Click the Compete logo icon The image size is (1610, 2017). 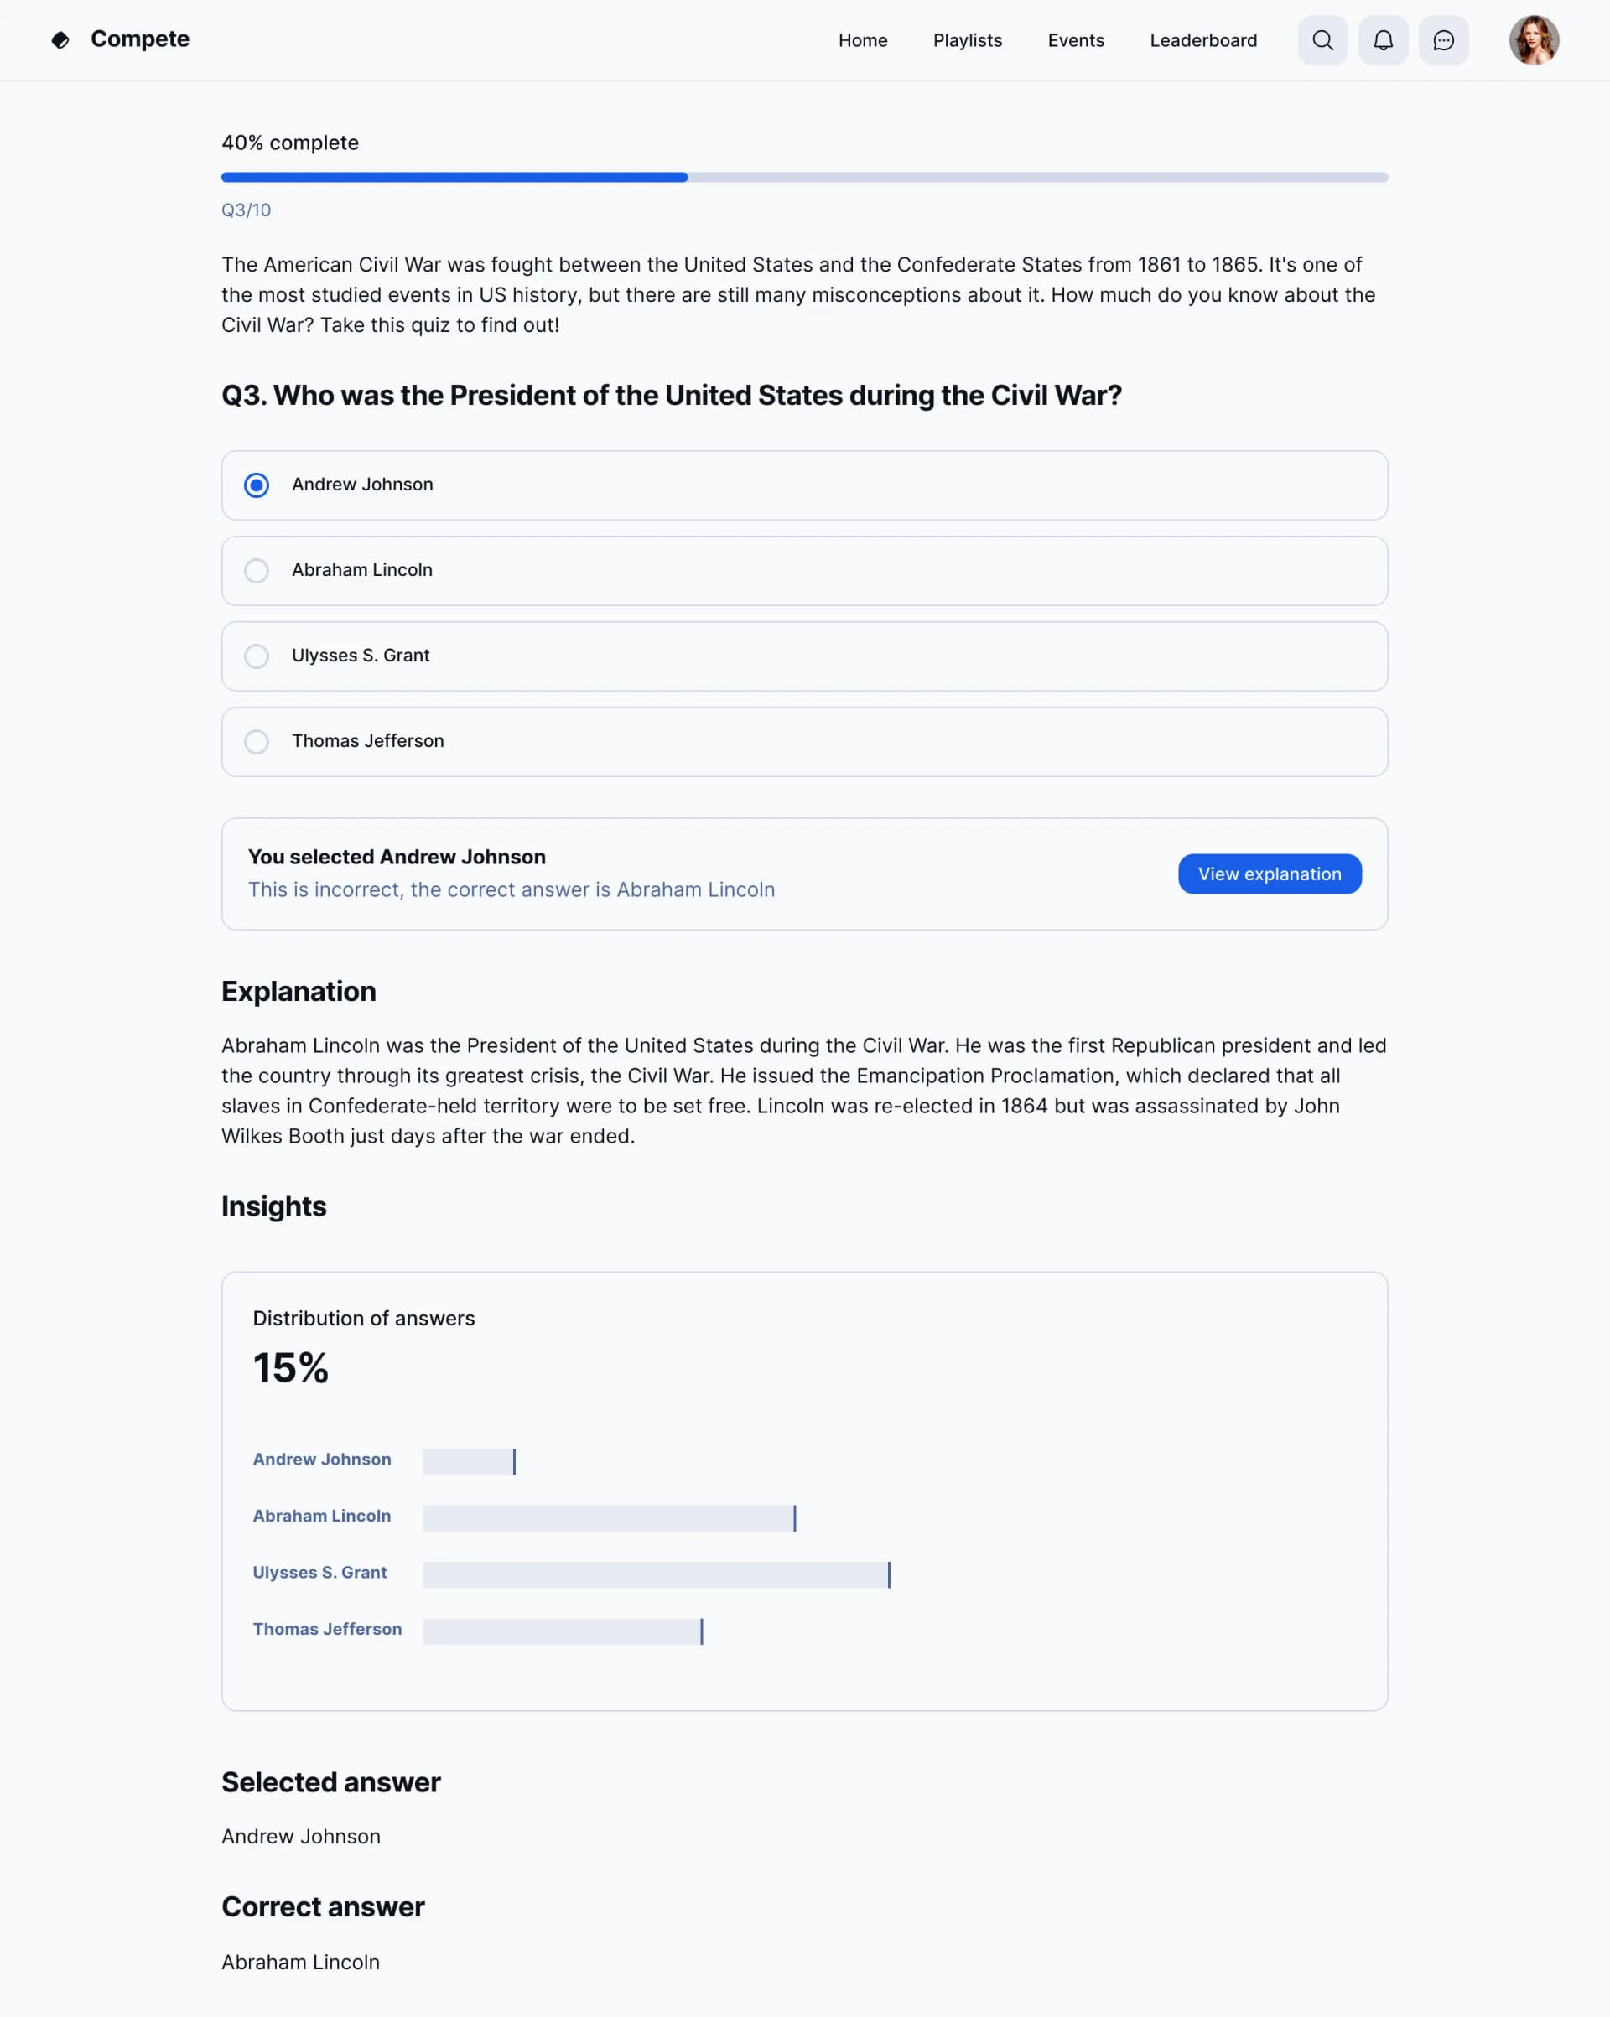pyautogui.click(x=61, y=40)
